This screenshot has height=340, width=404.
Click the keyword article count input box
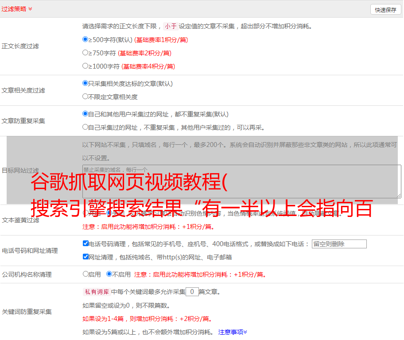coord(192,292)
